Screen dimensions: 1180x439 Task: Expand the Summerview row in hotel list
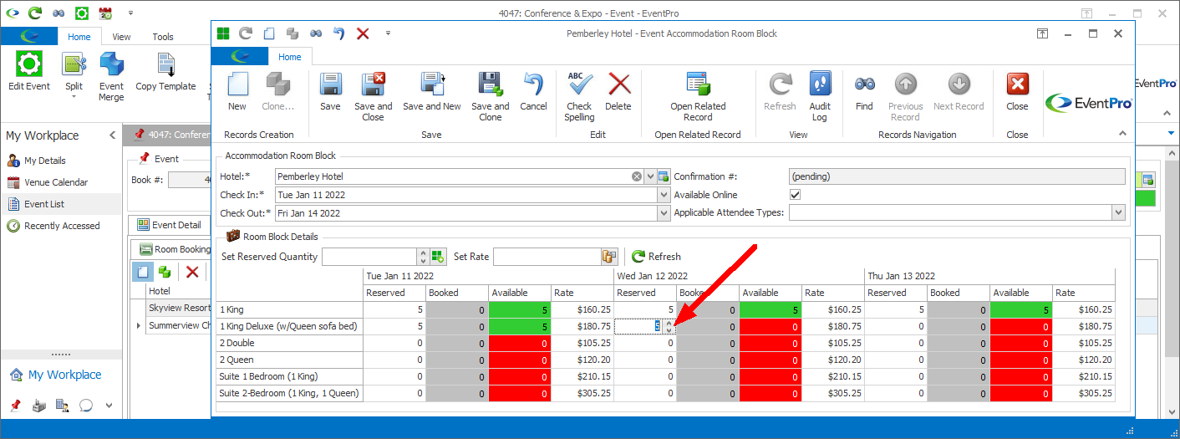139,325
